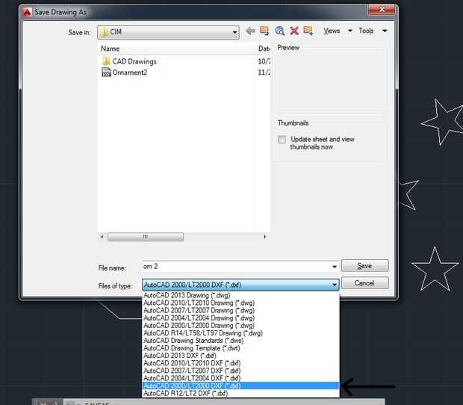Close the Save Drawing As dialog
The width and height of the screenshot is (463, 405).
click(381, 10)
